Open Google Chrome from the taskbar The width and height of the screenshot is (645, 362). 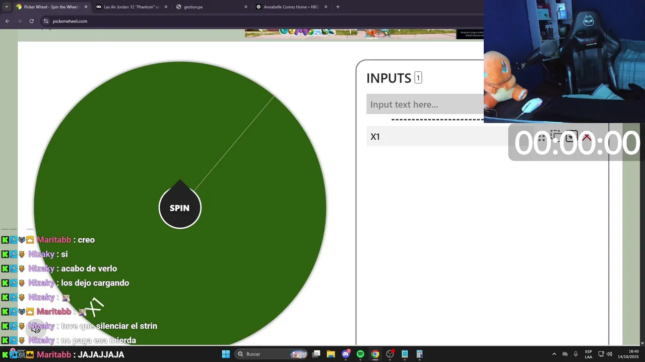[x=375, y=354]
